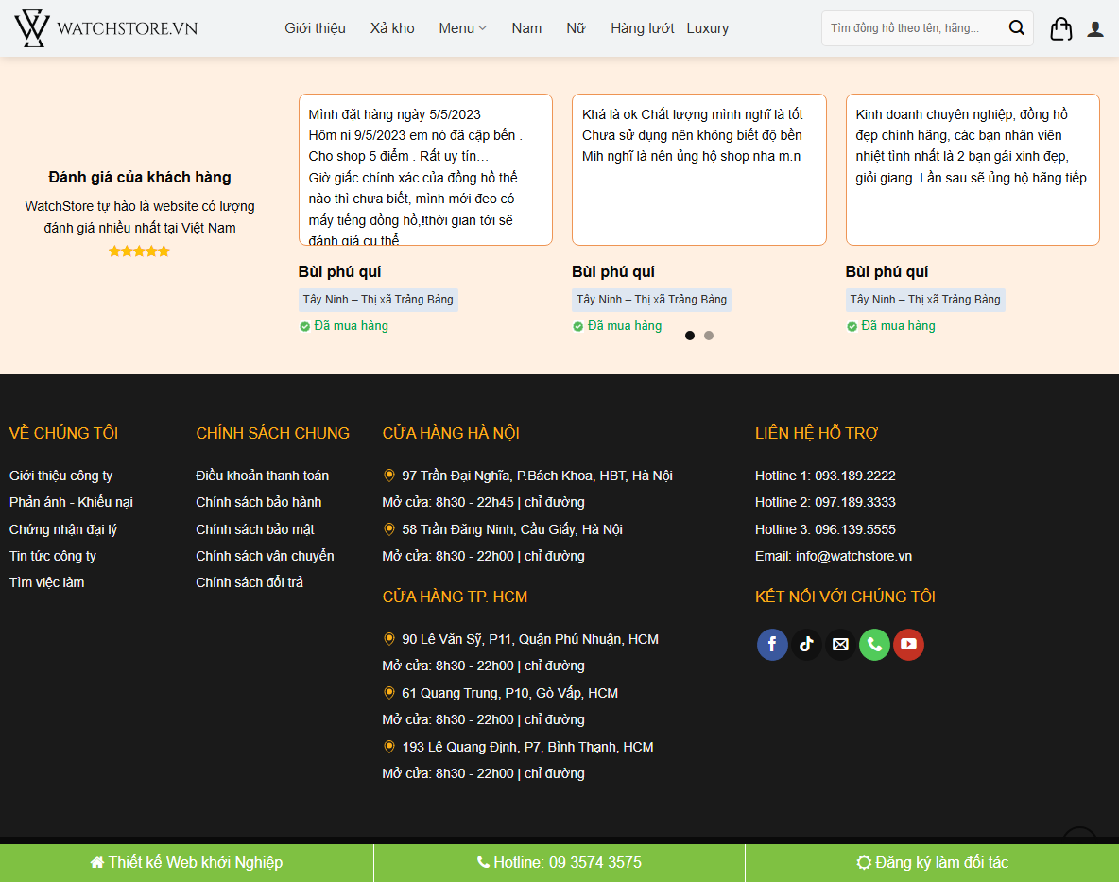Click the green phone hotline icon
The height and width of the screenshot is (882, 1119).
(x=874, y=644)
